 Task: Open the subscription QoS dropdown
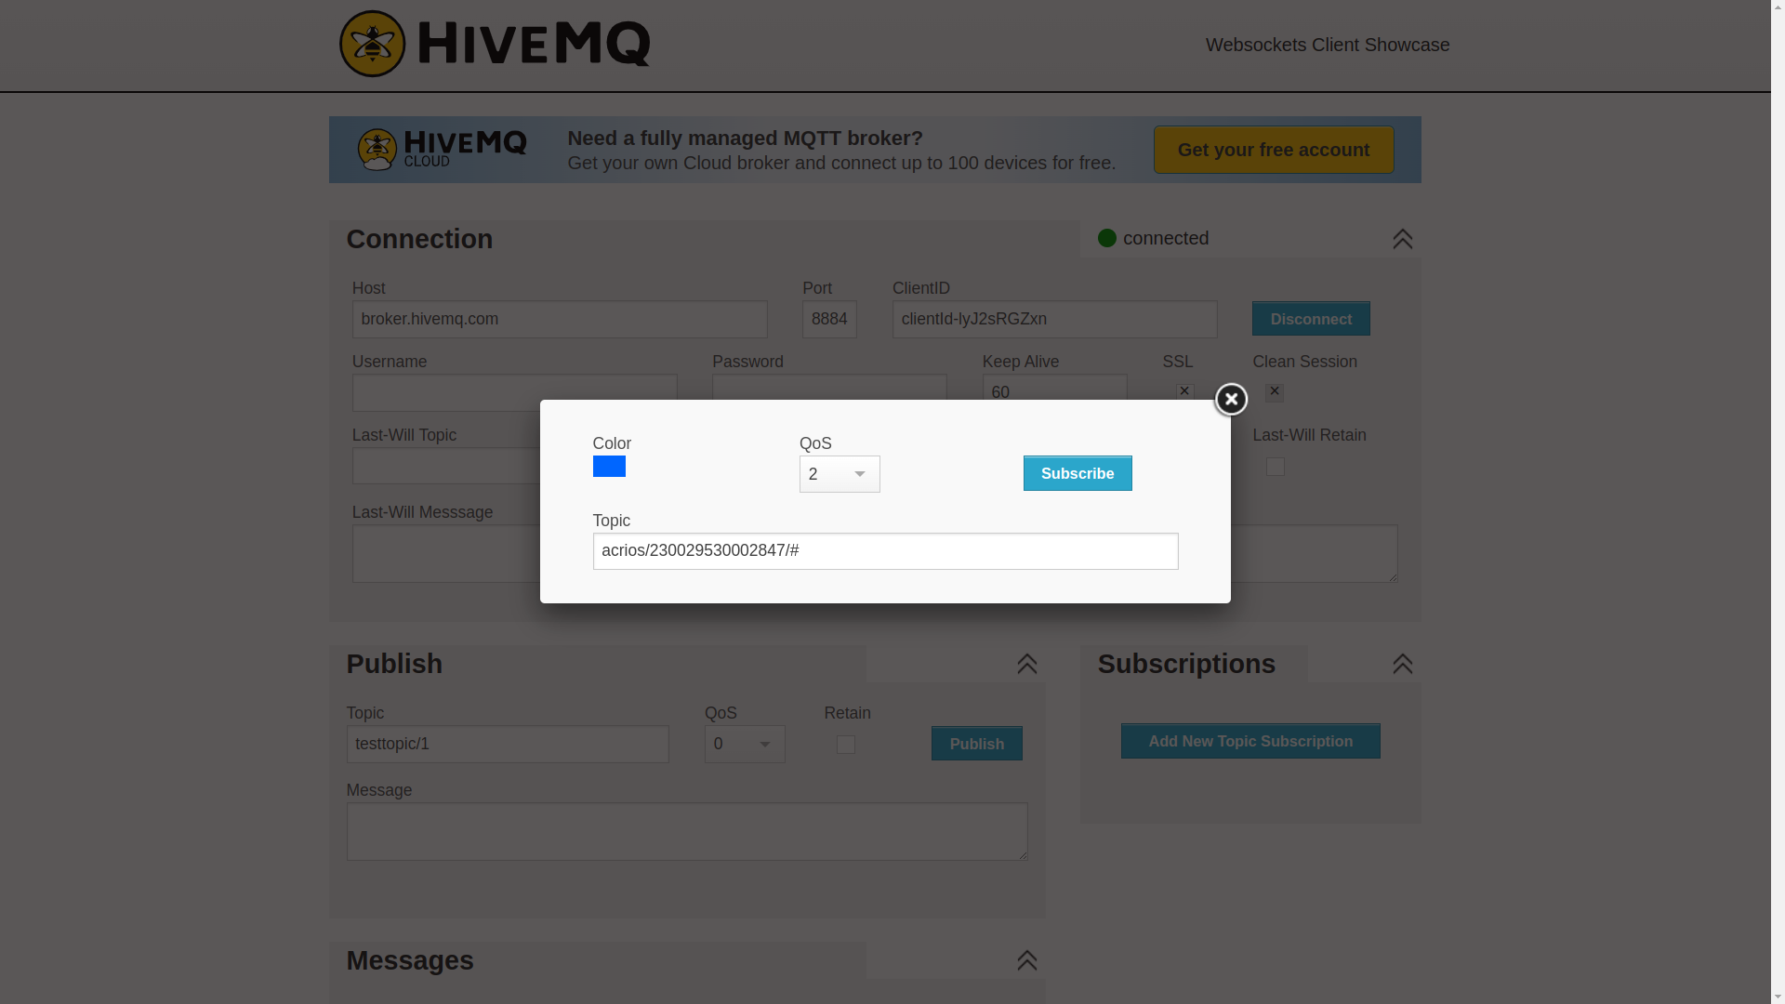click(840, 474)
